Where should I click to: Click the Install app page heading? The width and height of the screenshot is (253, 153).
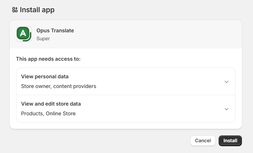coord(37,10)
